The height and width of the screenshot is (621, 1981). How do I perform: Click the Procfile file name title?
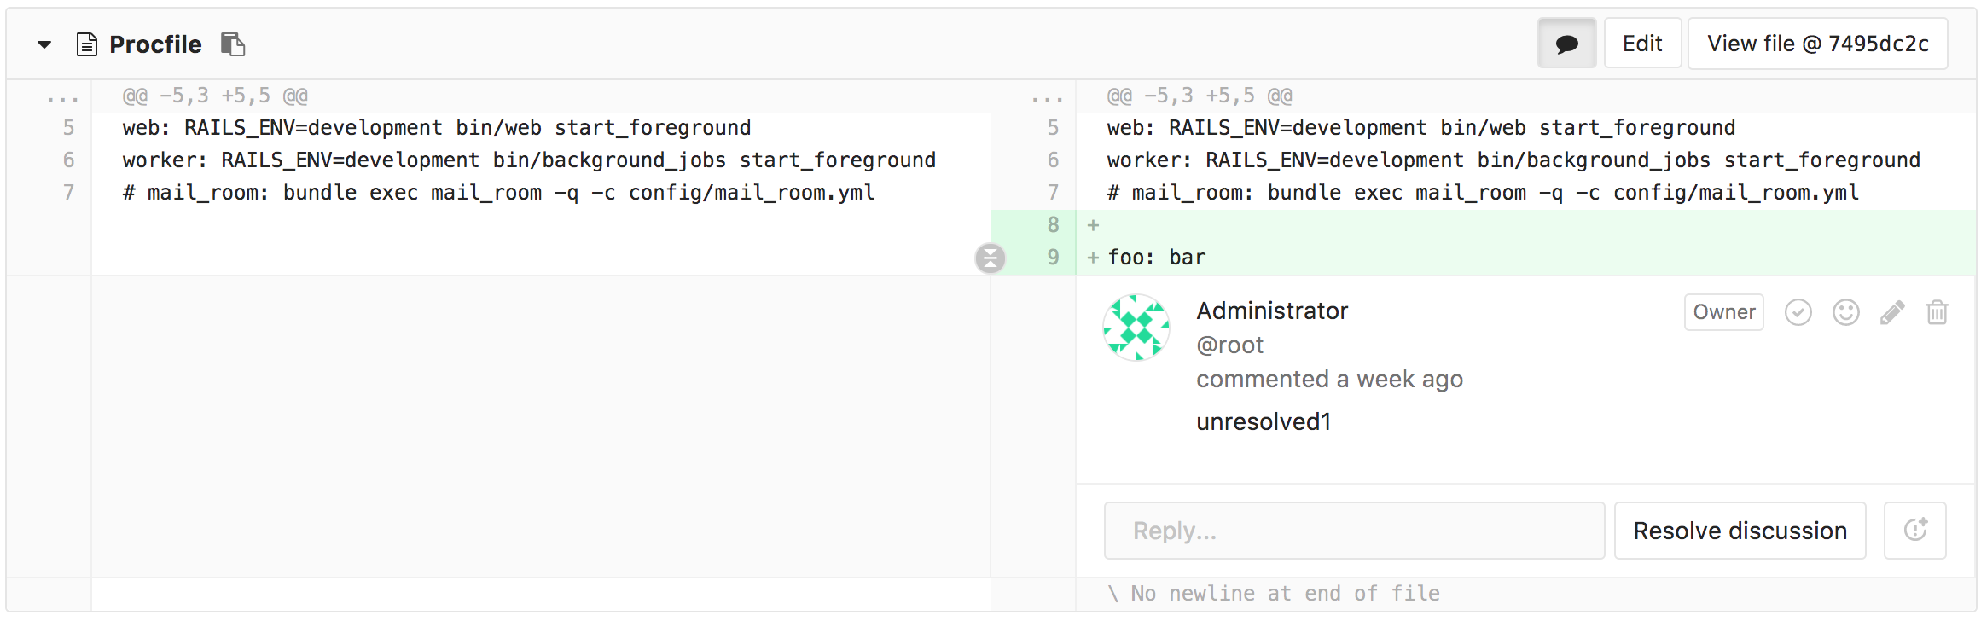pos(155,44)
